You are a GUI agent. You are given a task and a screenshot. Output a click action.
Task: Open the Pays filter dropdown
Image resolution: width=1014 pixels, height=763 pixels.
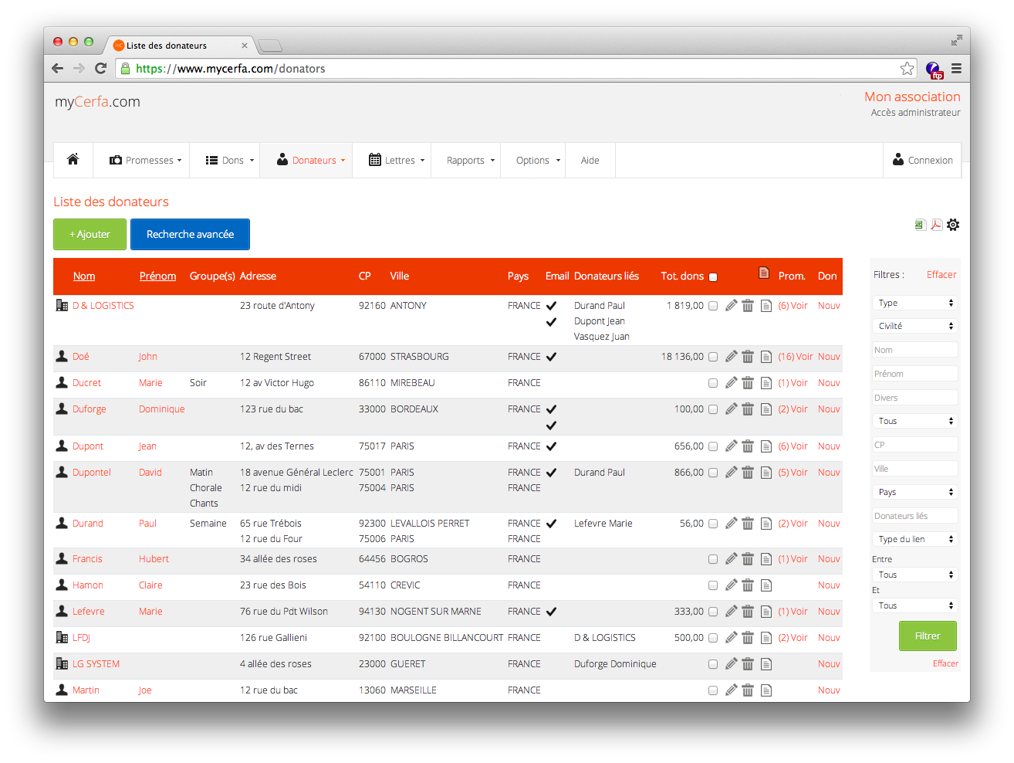pyautogui.click(x=915, y=492)
